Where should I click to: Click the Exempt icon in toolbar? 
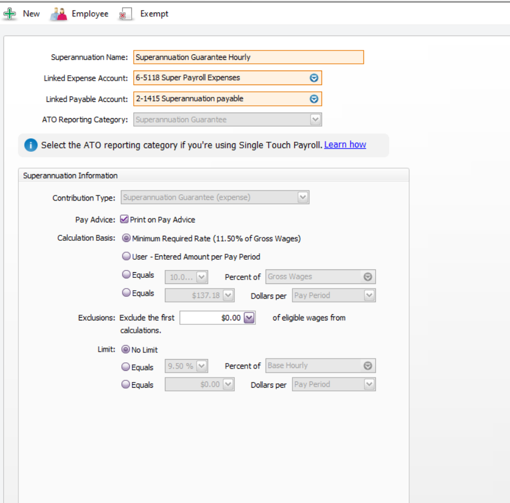(126, 14)
